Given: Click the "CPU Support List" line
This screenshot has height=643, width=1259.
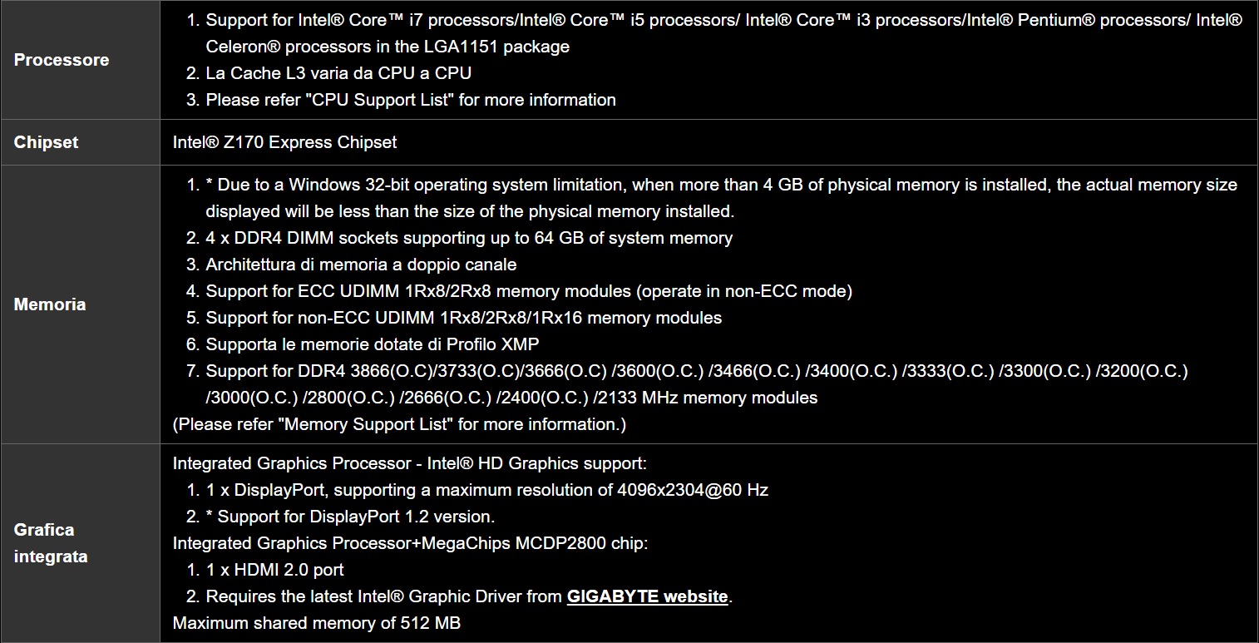Looking at the screenshot, I should (411, 100).
